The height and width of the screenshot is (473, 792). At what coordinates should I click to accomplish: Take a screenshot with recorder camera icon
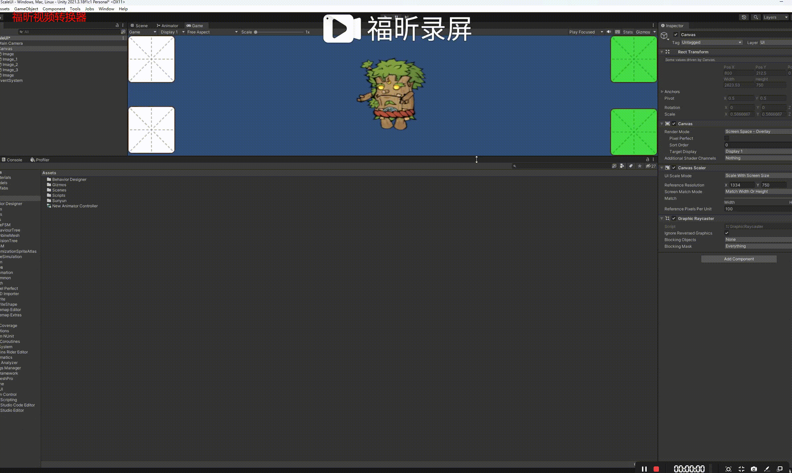point(754,469)
